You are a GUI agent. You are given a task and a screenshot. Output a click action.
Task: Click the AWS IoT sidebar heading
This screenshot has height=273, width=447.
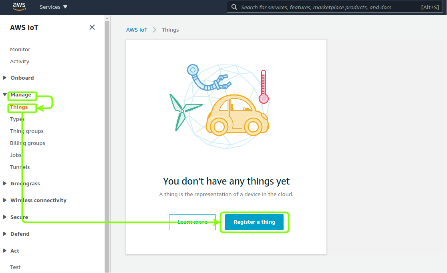(24, 27)
